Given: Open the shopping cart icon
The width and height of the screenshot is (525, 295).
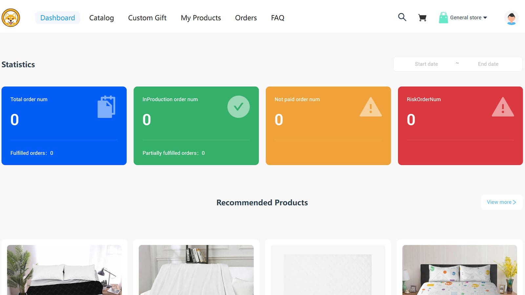Looking at the screenshot, I should click(x=422, y=17).
